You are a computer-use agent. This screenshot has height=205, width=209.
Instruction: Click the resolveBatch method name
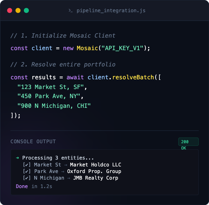[x=133, y=77]
